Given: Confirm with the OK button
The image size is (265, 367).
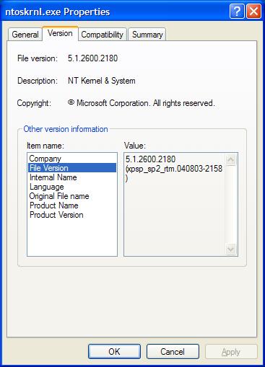Looking at the screenshot, I should pos(114,352).
